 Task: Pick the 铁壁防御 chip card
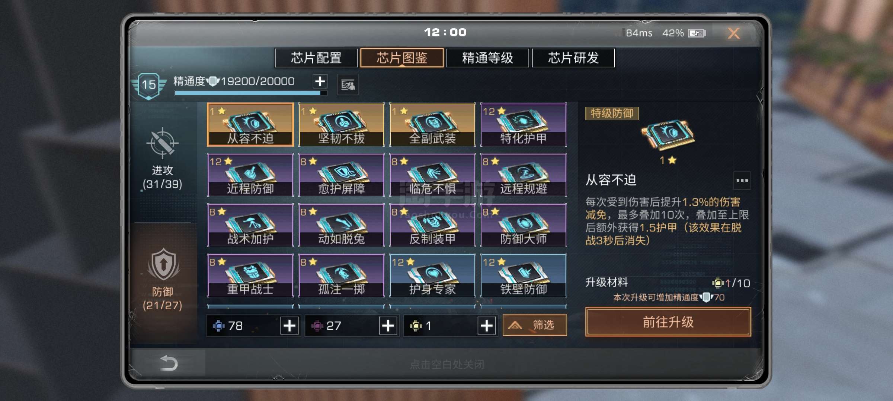(524, 276)
